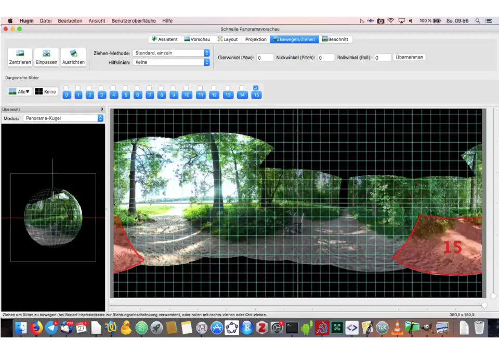Uncheck the checkbox above image 15

coord(256,88)
